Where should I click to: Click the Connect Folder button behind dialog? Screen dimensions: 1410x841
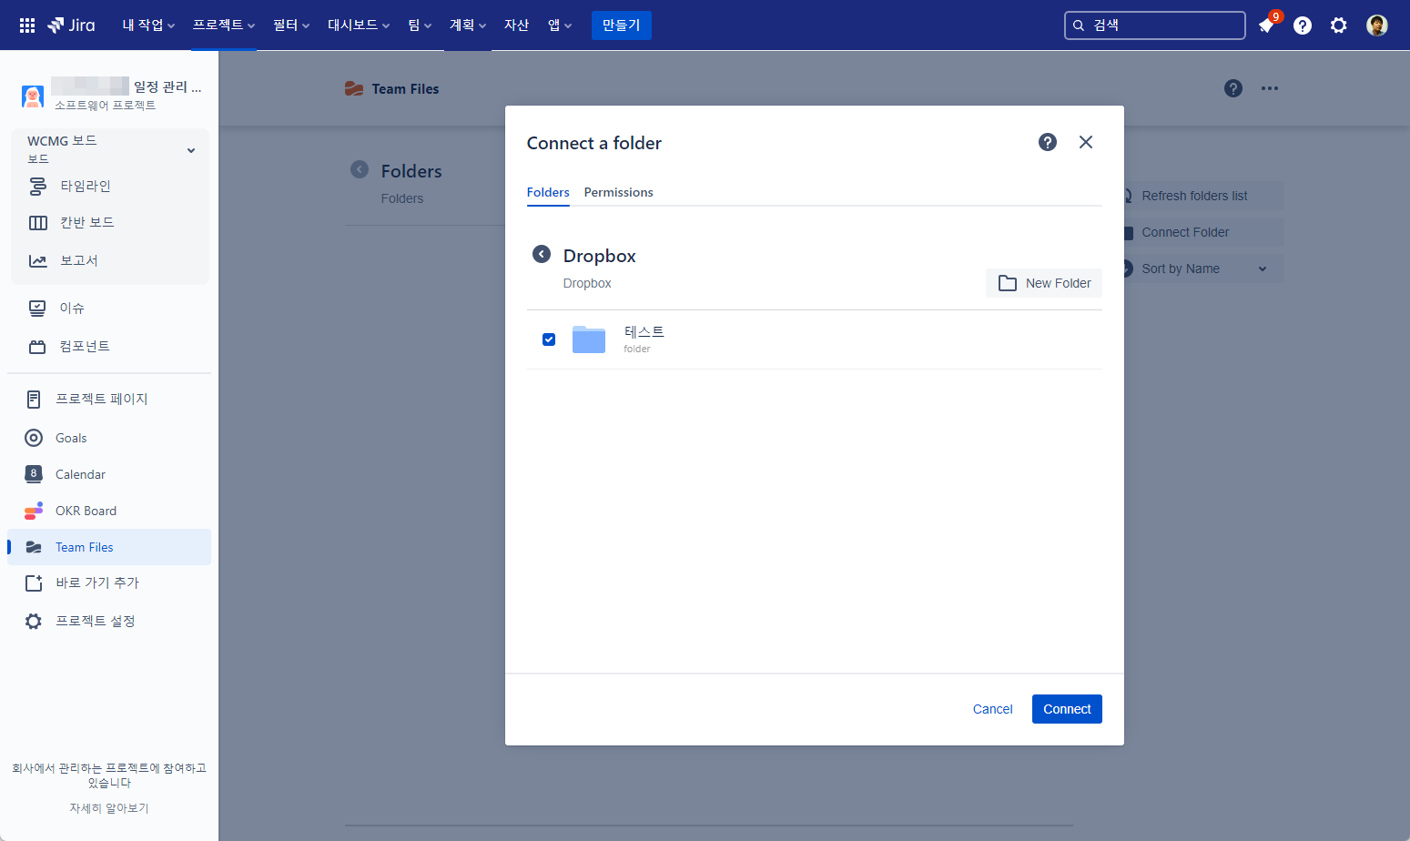[x=1202, y=232]
